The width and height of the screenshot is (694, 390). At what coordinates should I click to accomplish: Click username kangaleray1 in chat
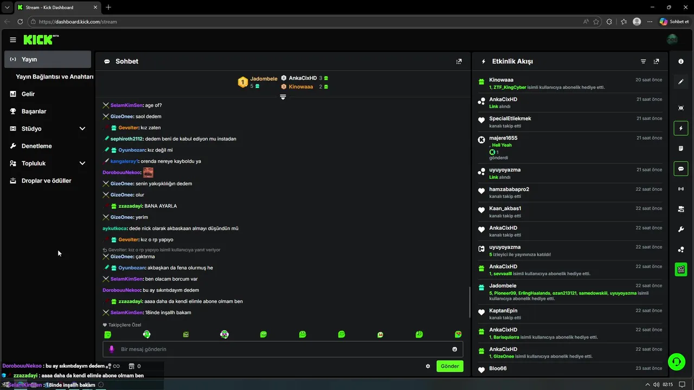pos(125,161)
